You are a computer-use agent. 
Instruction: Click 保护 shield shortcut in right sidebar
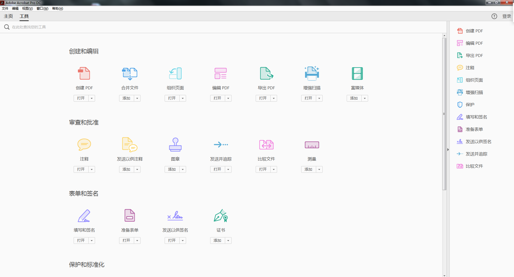point(466,105)
